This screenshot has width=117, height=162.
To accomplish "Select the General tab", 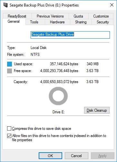I will [14, 21].
